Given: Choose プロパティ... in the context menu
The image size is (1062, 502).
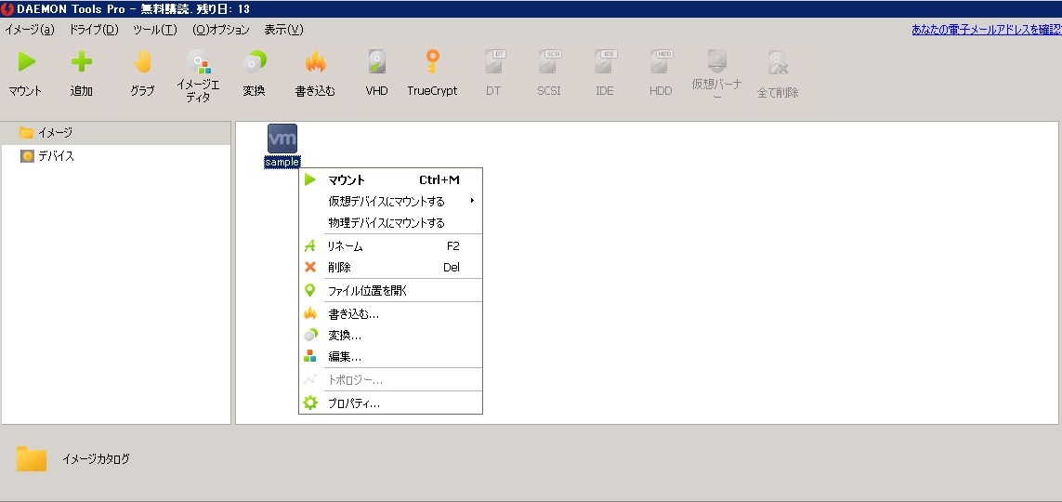Looking at the screenshot, I should (391, 403).
